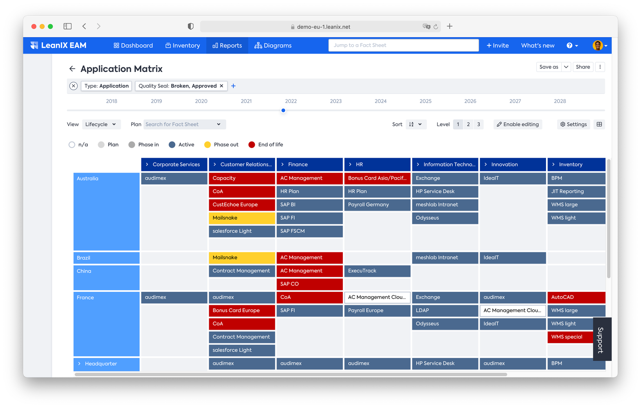Open the Settings button
The height and width of the screenshot is (408, 641).
click(573, 124)
